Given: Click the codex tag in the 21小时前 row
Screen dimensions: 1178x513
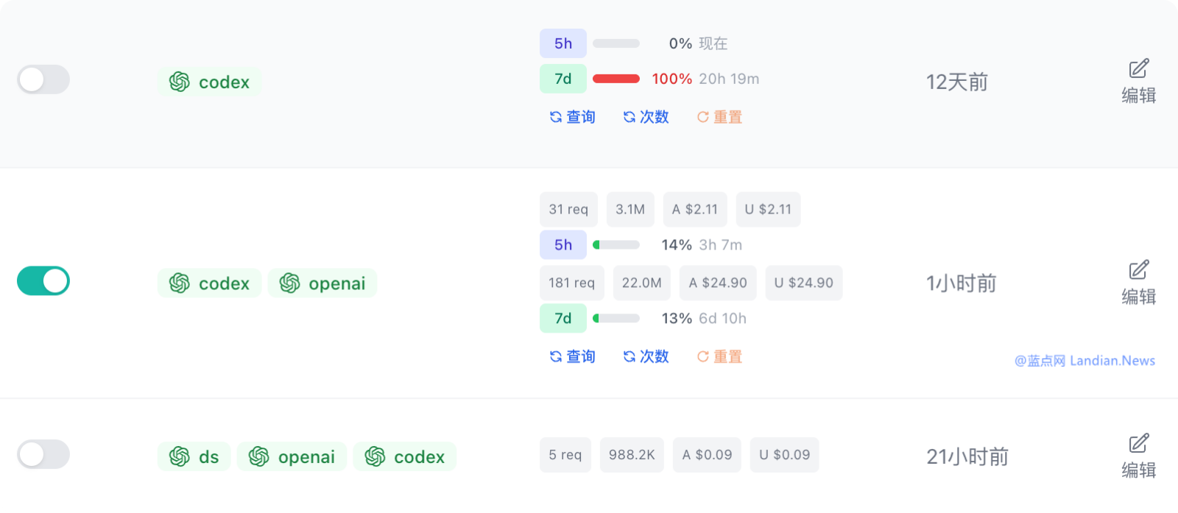Looking at the screenshot, I should [405, 456].
